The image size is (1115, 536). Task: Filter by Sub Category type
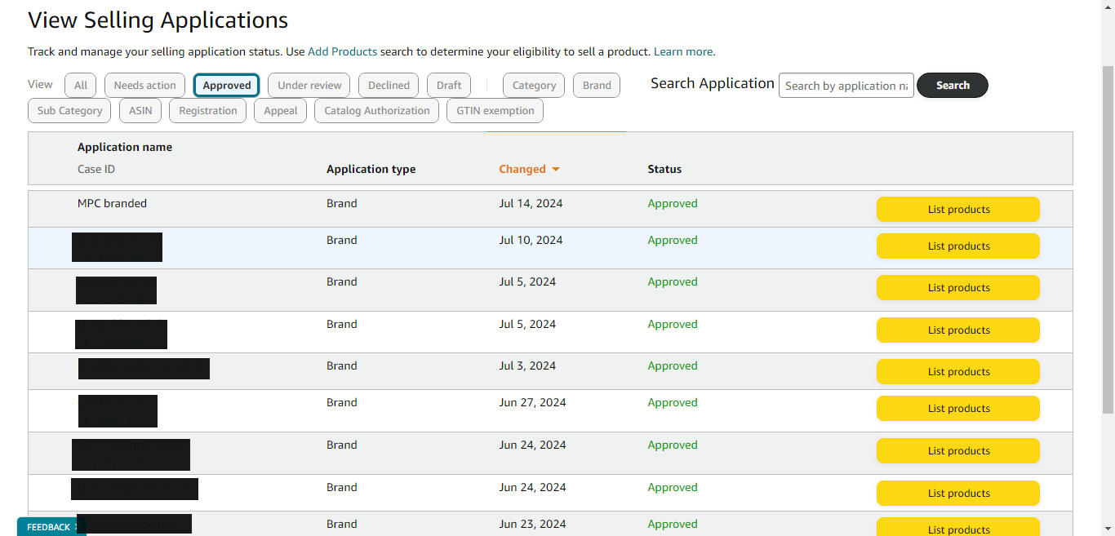point(70,110)
